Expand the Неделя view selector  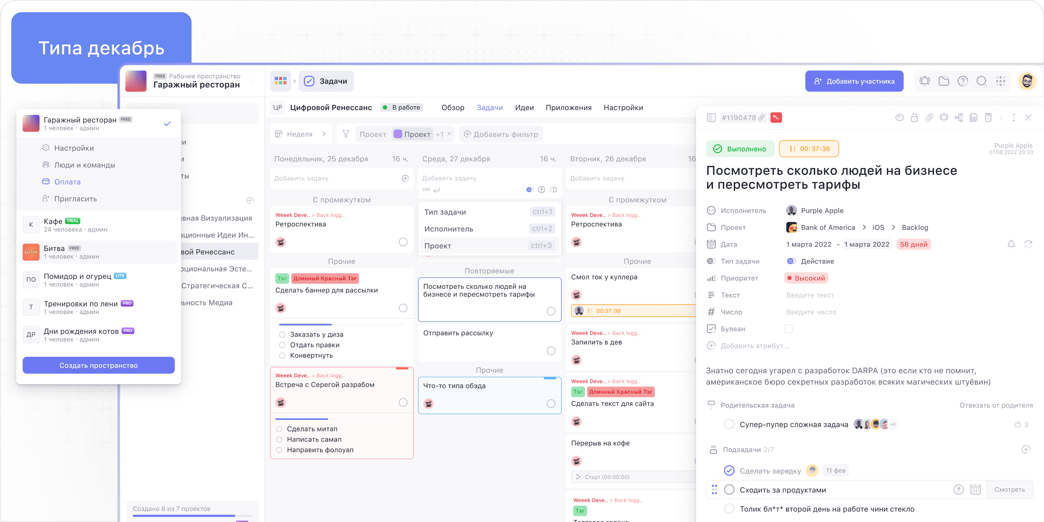click(x=300, y=134)
